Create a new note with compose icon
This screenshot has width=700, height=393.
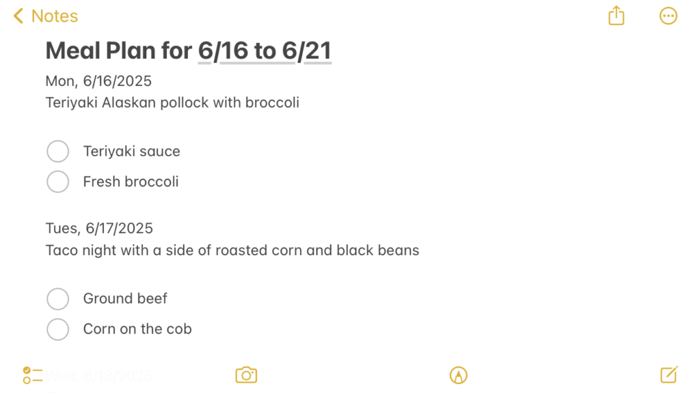[x=669, y=375]
